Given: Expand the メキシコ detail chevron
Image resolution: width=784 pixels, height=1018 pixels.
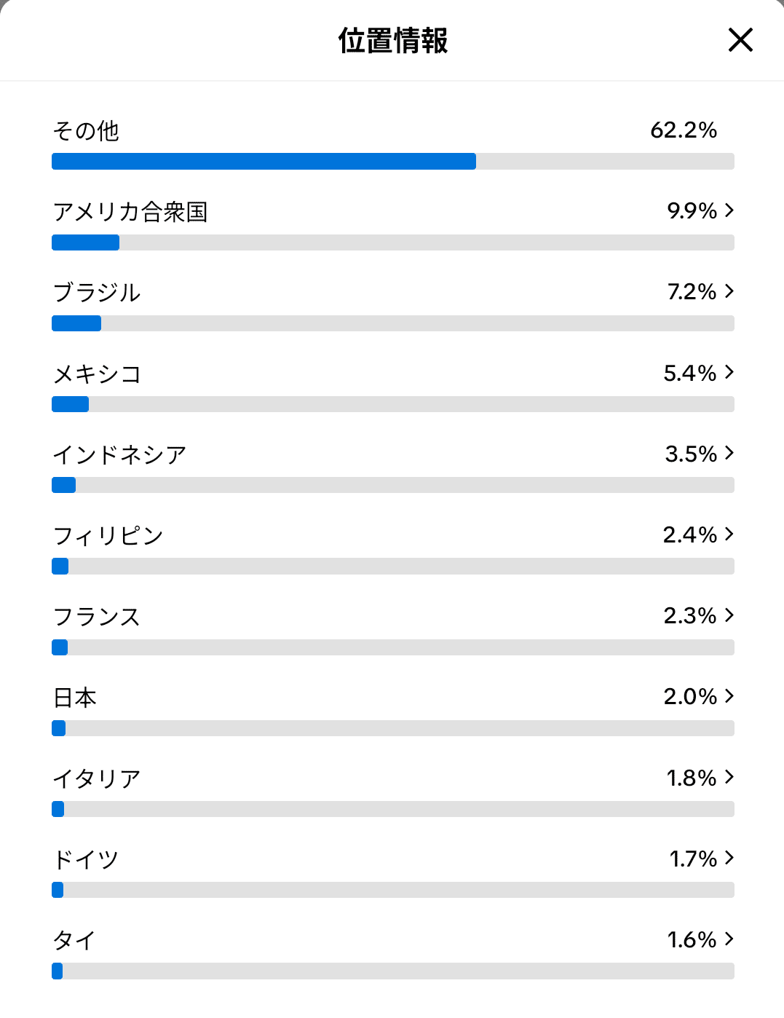Looking at the screenshot, I should point(729,373).
